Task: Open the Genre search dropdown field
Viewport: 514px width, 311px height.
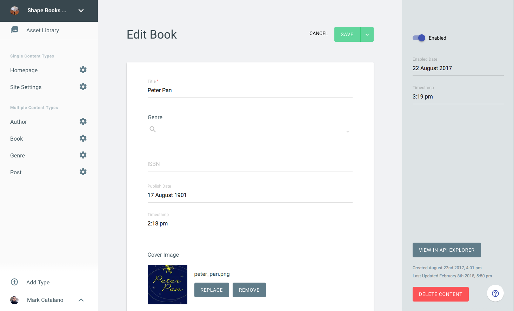Action: 250,129
